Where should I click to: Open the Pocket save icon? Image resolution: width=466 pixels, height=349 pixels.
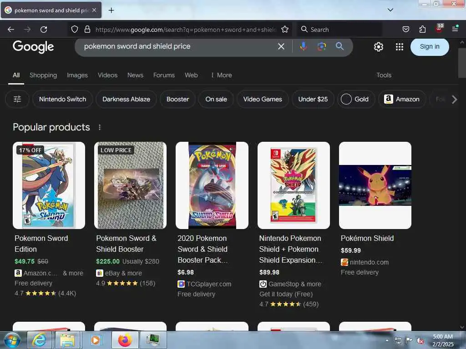[x=405, y=29]
